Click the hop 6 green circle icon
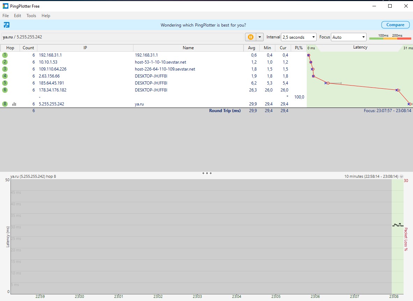The height and width of the screenshot is (301, 413). (x=5, y=90)
